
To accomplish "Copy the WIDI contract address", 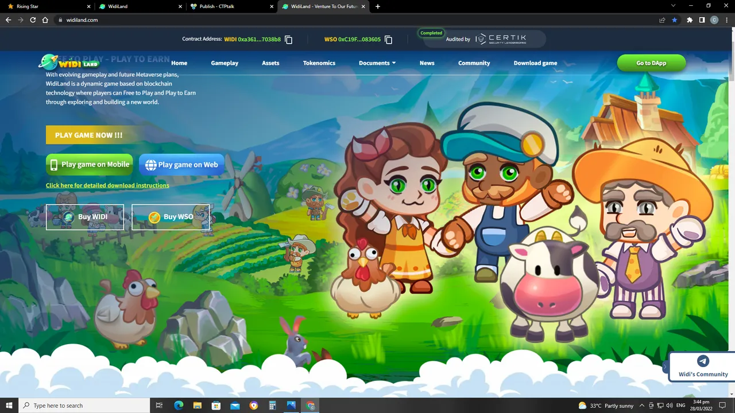I will coord(289,40).
